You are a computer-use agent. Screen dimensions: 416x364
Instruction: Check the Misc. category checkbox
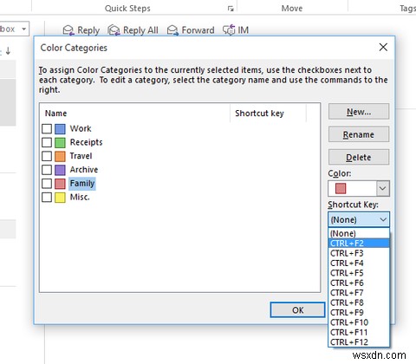(x=47, y=197)
